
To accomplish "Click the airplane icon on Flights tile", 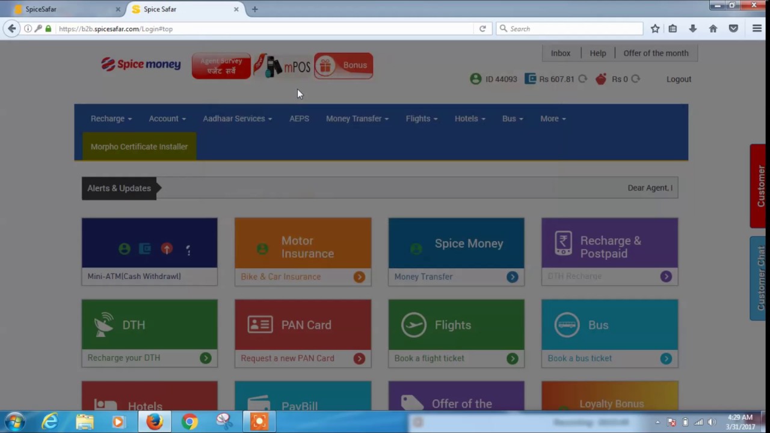I will coord(414,325).
